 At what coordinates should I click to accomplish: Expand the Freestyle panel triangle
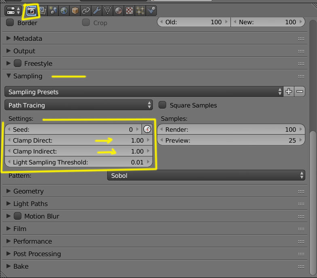tap(8, 63)
